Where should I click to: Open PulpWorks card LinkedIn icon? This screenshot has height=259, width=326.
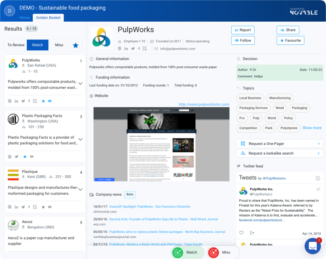coord(16,101)
